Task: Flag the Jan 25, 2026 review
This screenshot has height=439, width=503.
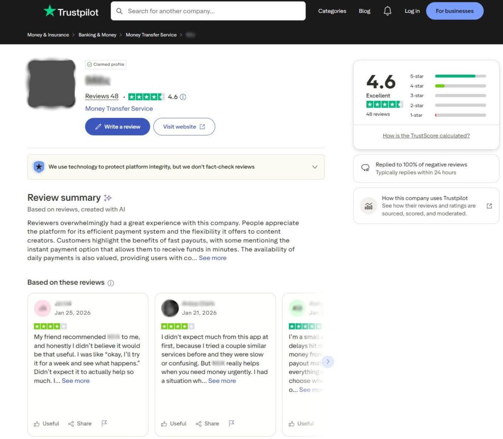Action: pos(104,423)
